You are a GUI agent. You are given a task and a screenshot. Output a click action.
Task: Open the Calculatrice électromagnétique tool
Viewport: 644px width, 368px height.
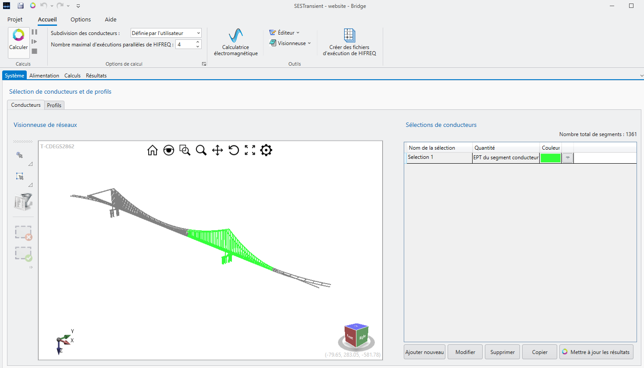click(236, 42)
